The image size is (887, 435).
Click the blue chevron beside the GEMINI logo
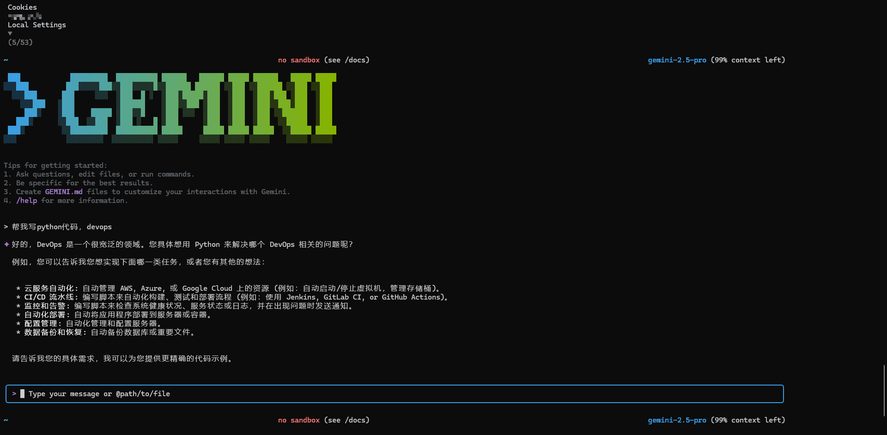[x=24, y=108]
